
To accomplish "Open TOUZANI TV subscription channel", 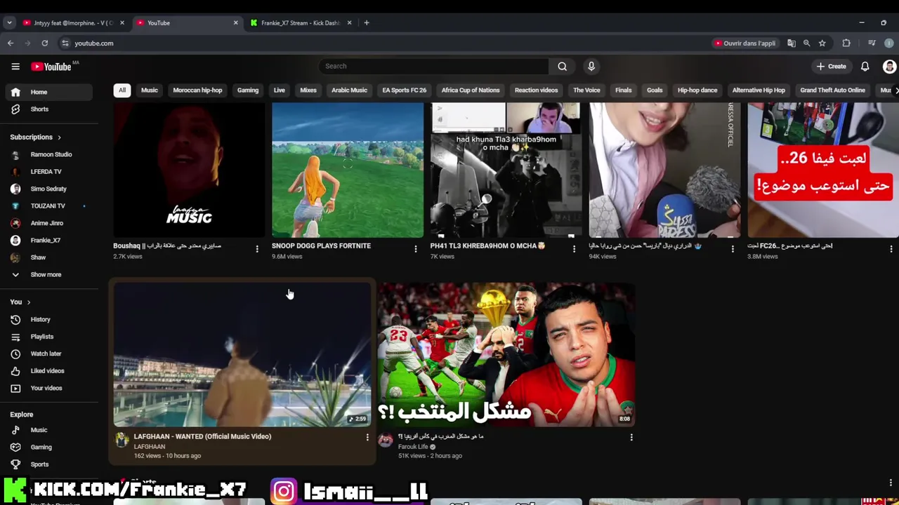I will tap(48, 206).
